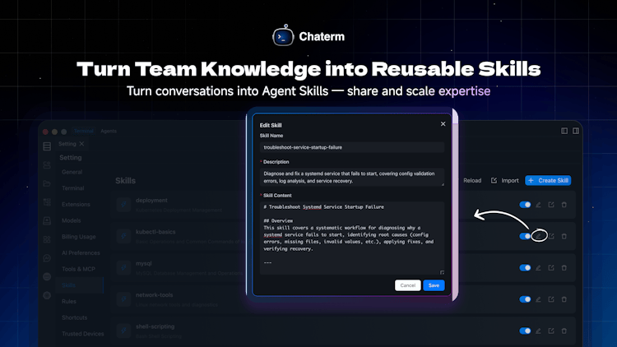Viewport: 617px width, 347px height.
Task: Save the edited skill
Action: point(434,285)
